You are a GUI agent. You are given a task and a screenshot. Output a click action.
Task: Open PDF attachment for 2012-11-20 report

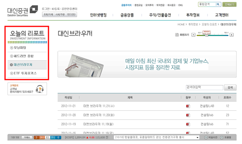point(188,115)
